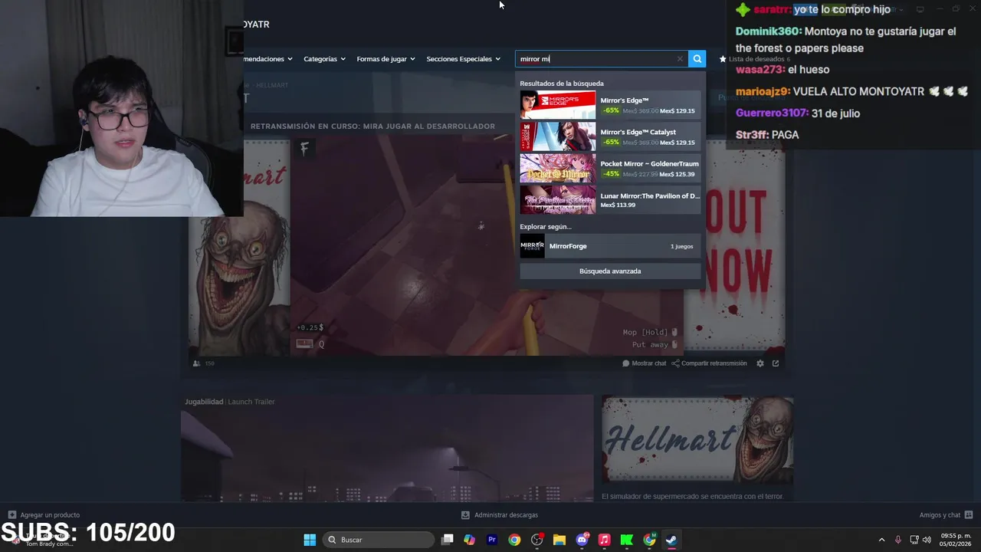
Task: Open MirrorForge developer suggestion
Action: point(610,246)
